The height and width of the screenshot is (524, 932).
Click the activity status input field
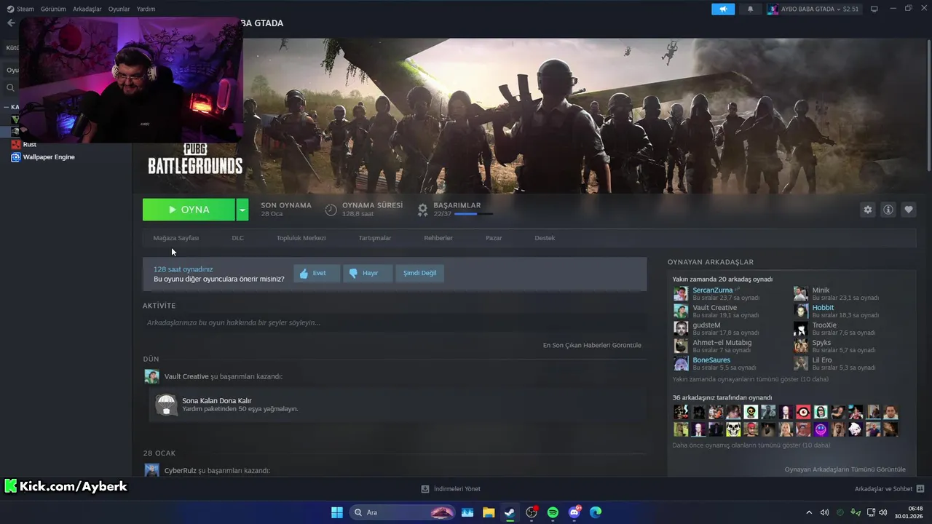[x=393, y=322]
